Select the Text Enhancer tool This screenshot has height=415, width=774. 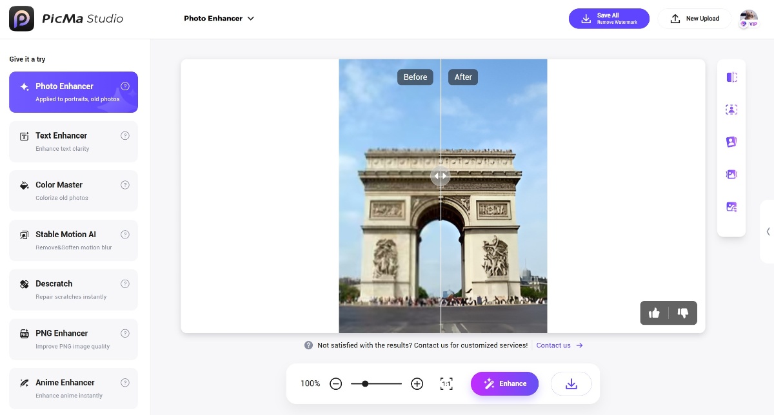[74, 142]
